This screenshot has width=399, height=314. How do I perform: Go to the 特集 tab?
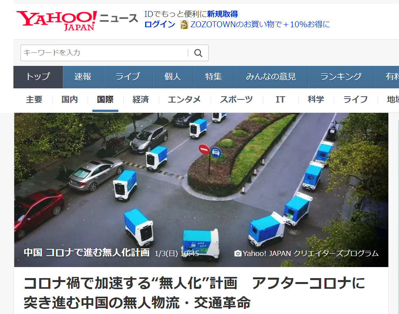tap(214, 77)
